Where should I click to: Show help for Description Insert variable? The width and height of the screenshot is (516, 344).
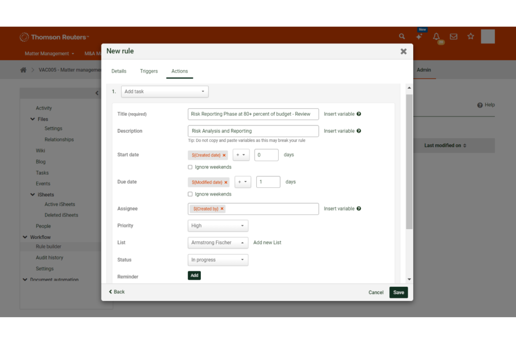359,131
